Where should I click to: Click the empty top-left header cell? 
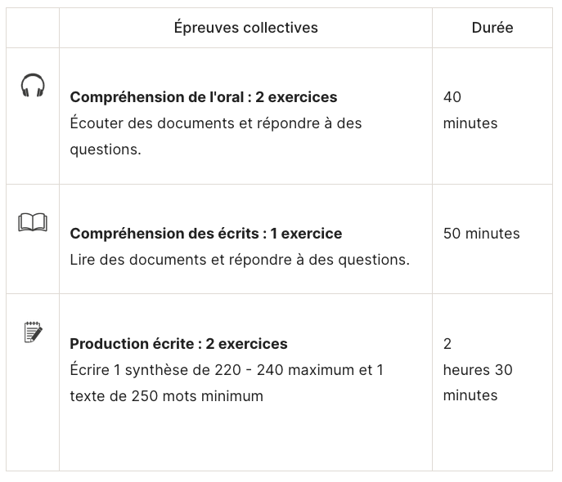33,28
